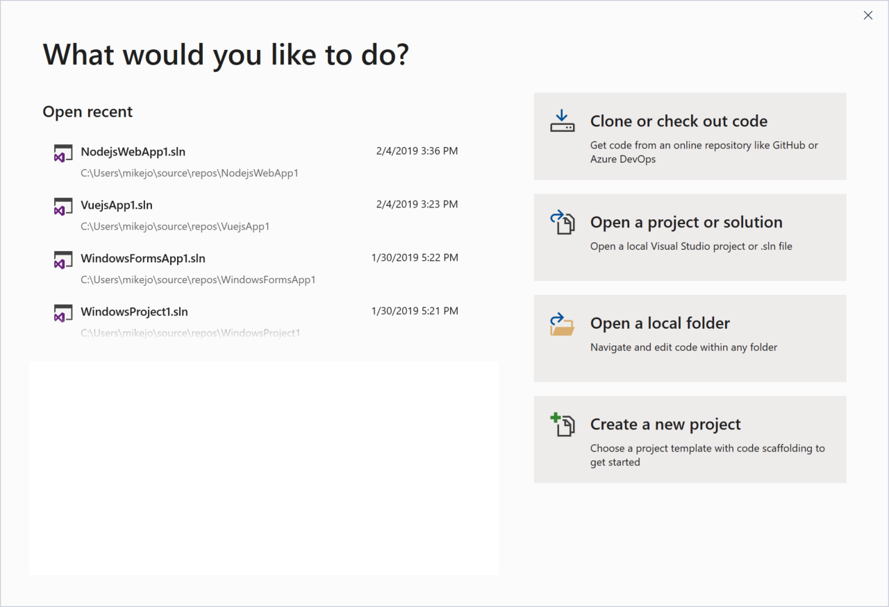Click the Clone or check out code card
The height and width of the screenshot is (607, 889).
(690, 136)
